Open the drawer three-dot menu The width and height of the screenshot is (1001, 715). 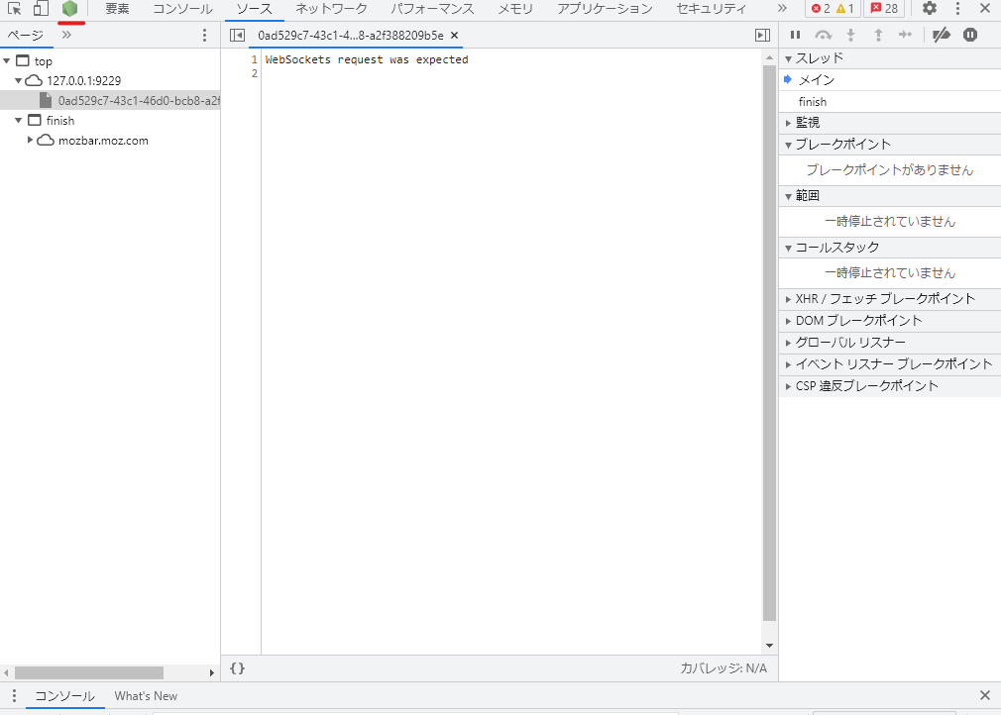click(x=14, y=696)
